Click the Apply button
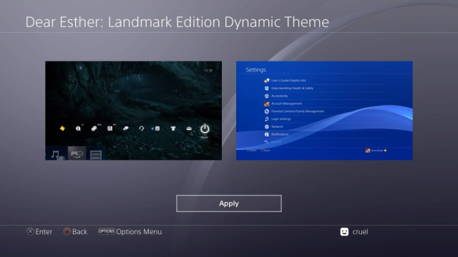 [229, 203]
